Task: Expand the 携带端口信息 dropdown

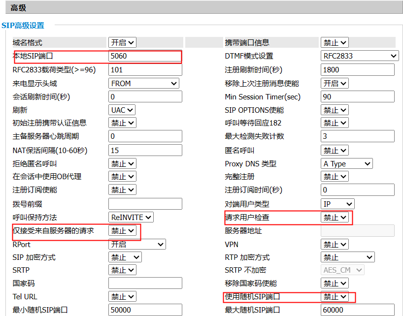Action: click(x=335, y=43)
